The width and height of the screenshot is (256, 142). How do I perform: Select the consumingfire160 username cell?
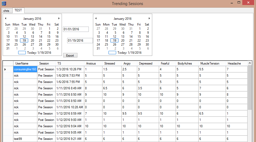point(25,69)
